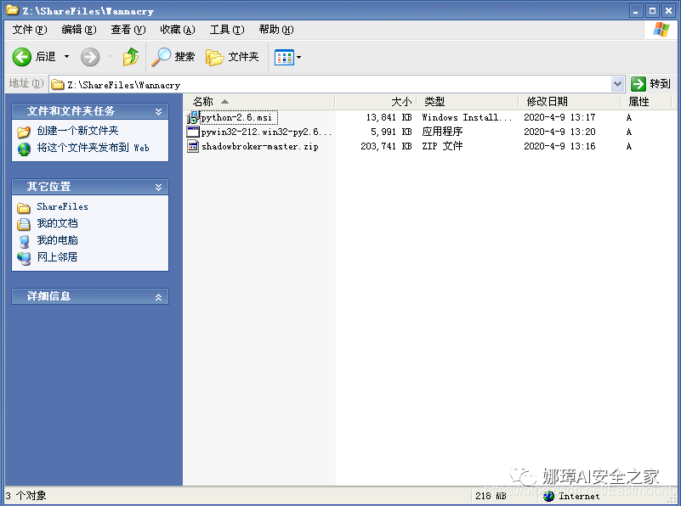
Task: Click 创建一个新文件夹 link
Action: click(77, 131)
